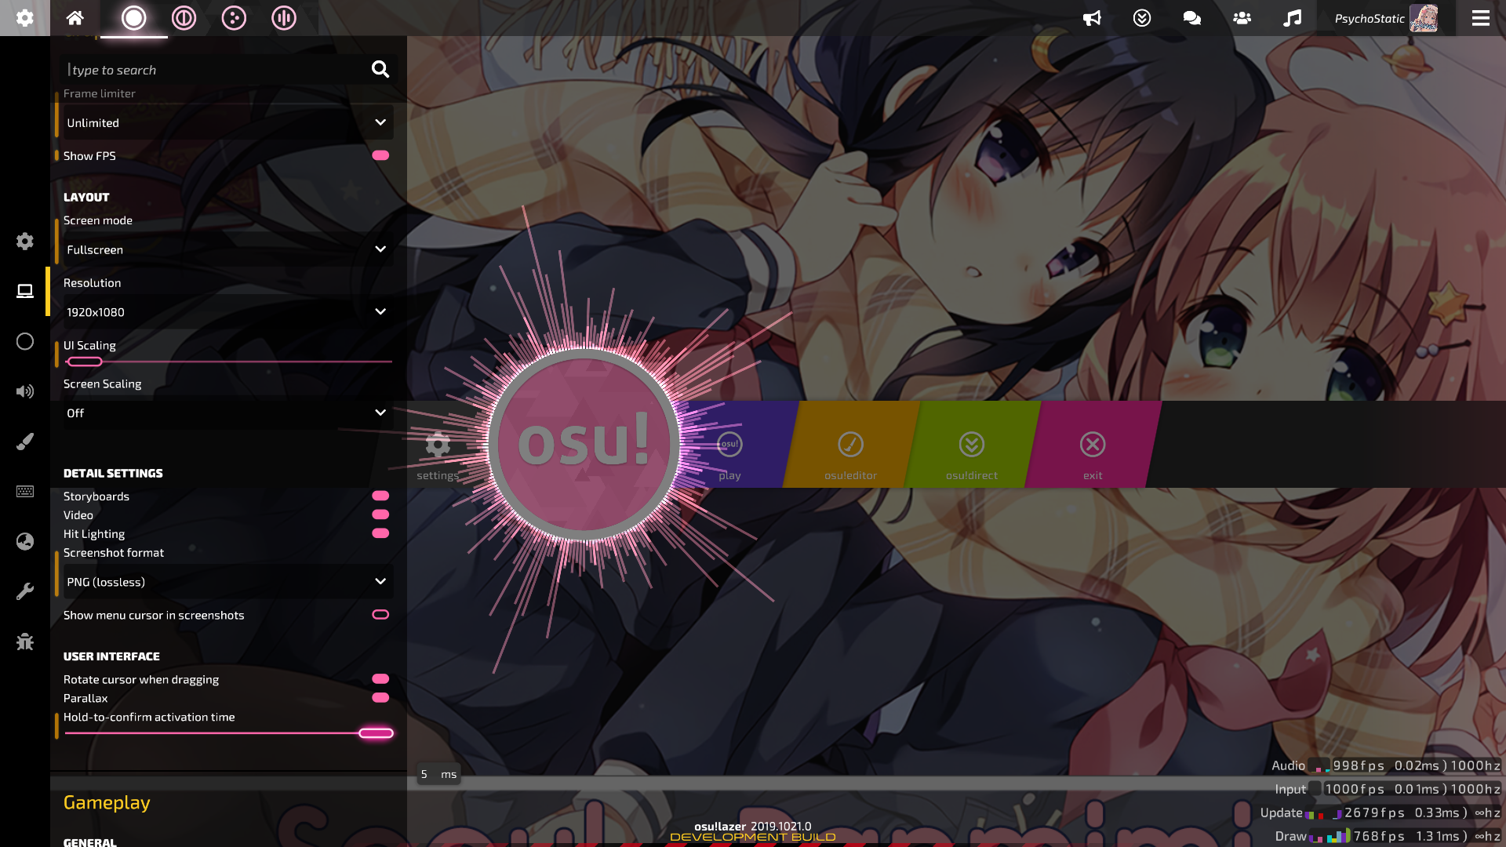This screenshot has width=1506, height=847.
Task: Open the news megaphone icon
Action: 1092,17
